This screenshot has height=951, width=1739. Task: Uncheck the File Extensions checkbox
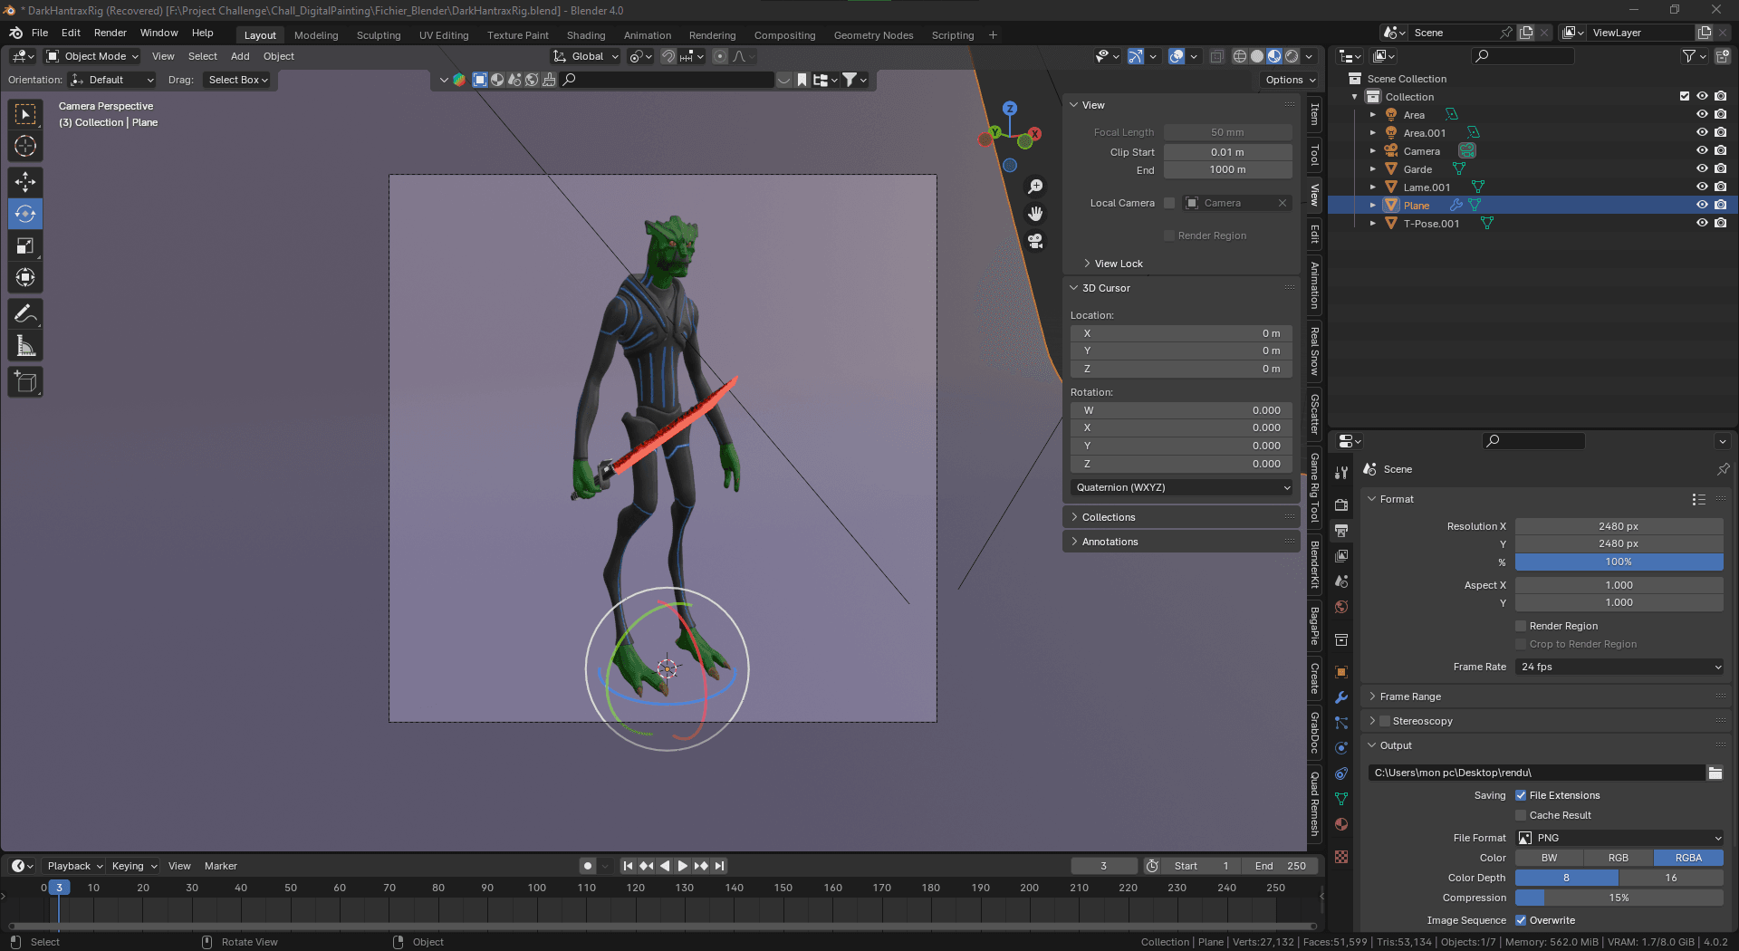coord(1521,795)
